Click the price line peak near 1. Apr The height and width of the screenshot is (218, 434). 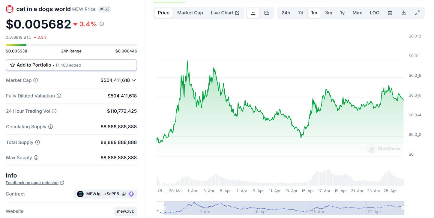point(187,61)
